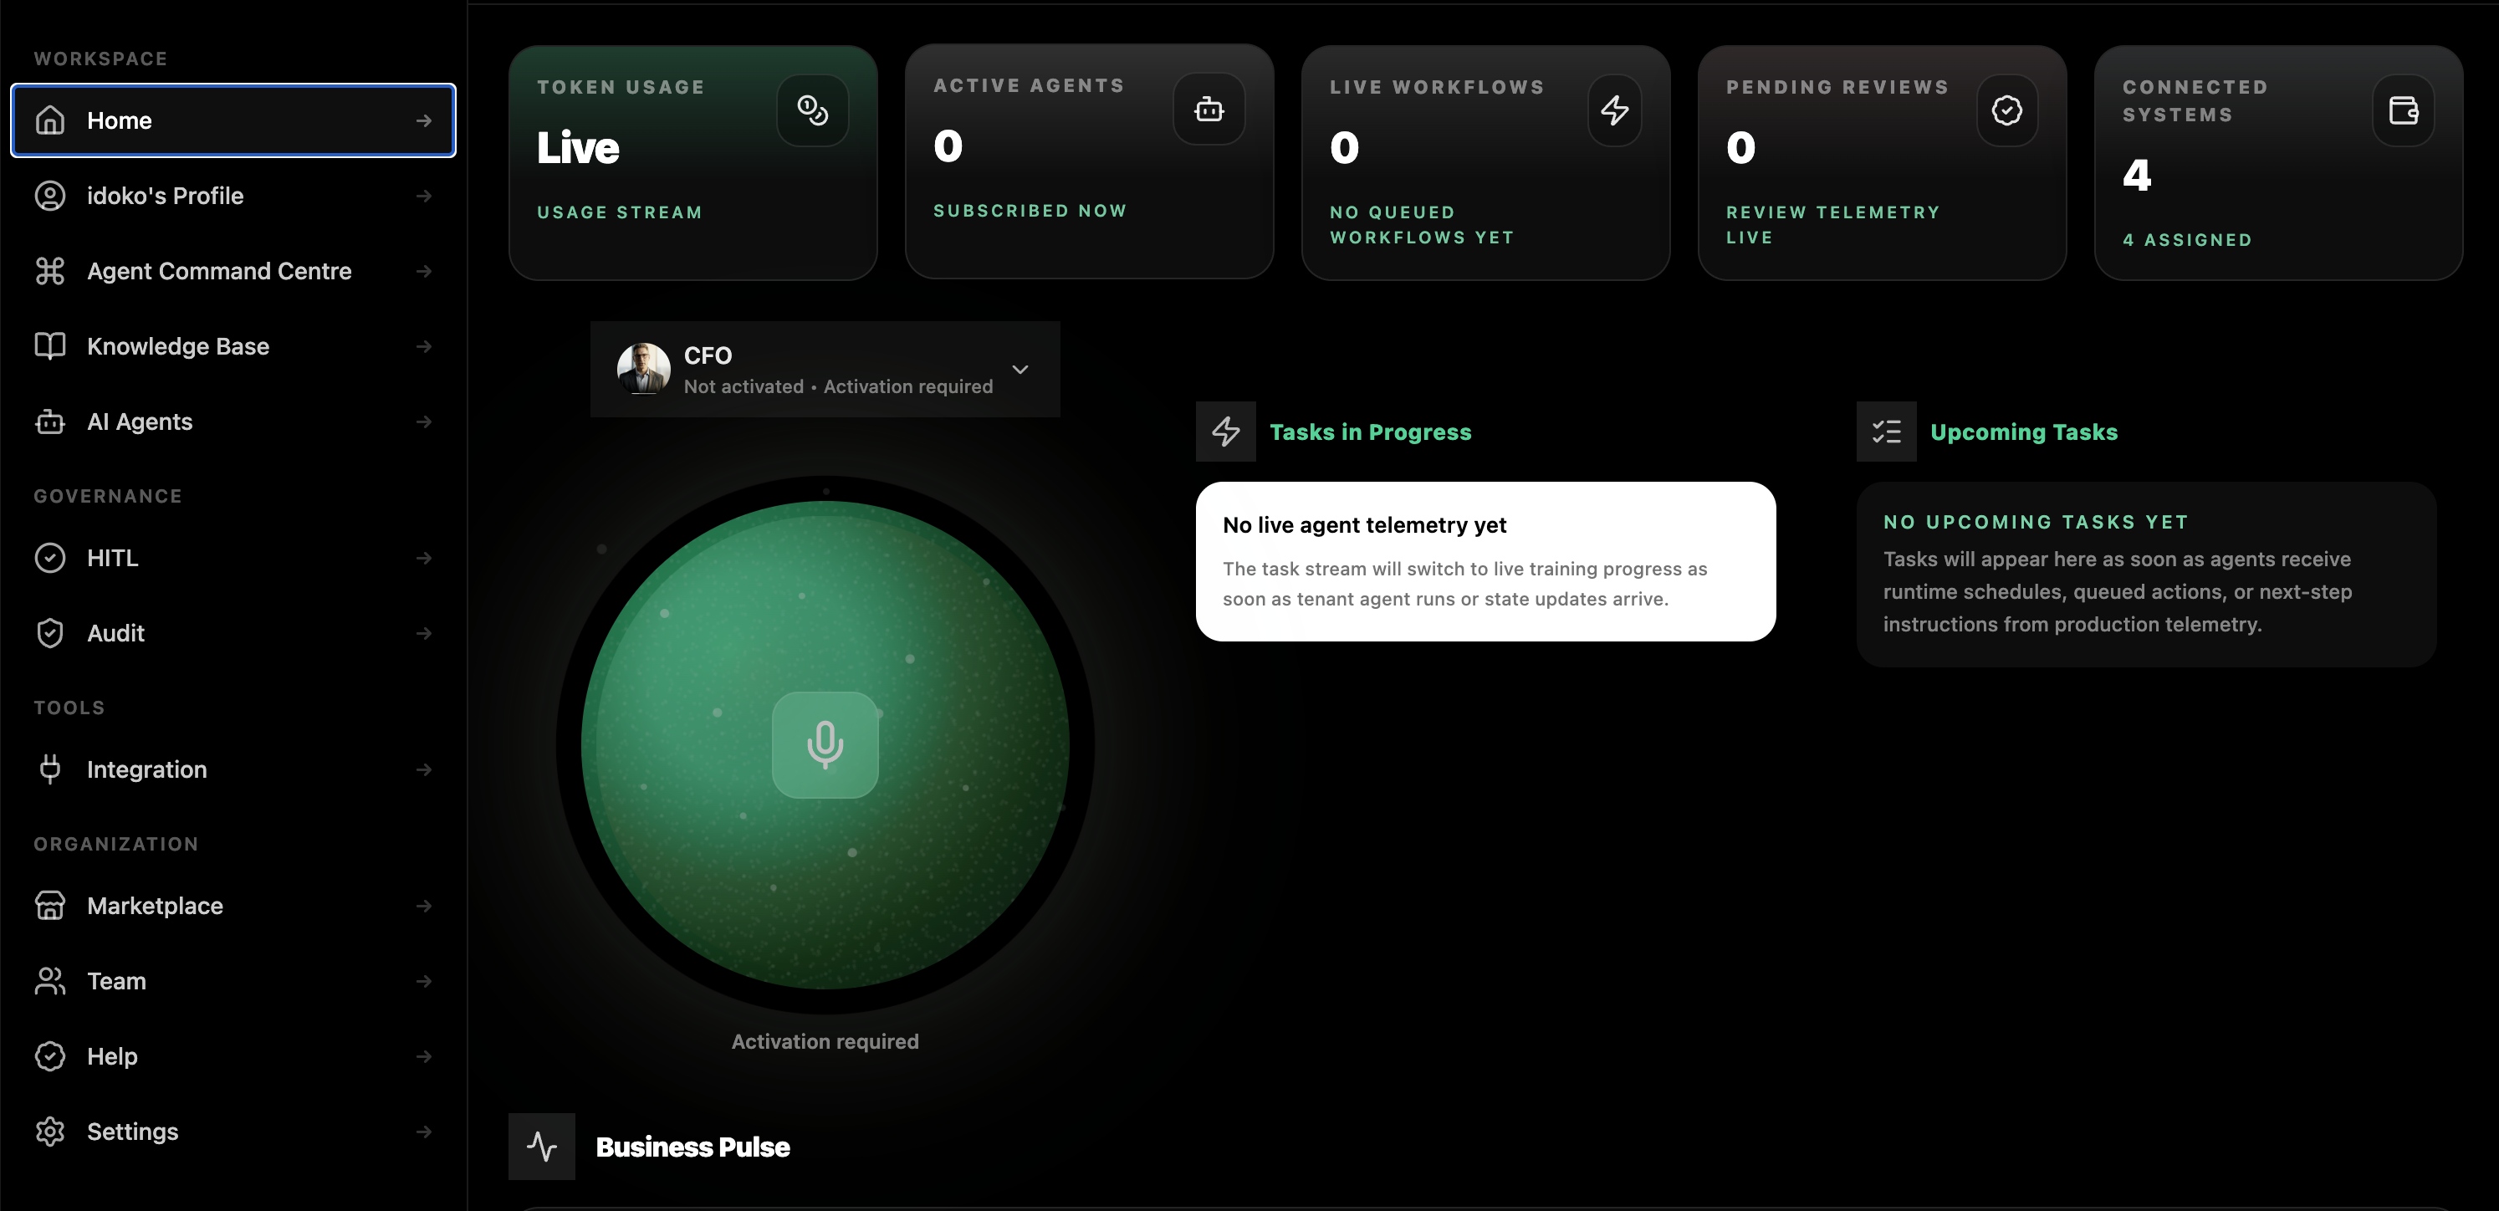Click the Token Usage coins icon
Viewport: 2499px width, 1211px height.
(x=812, y=110)
